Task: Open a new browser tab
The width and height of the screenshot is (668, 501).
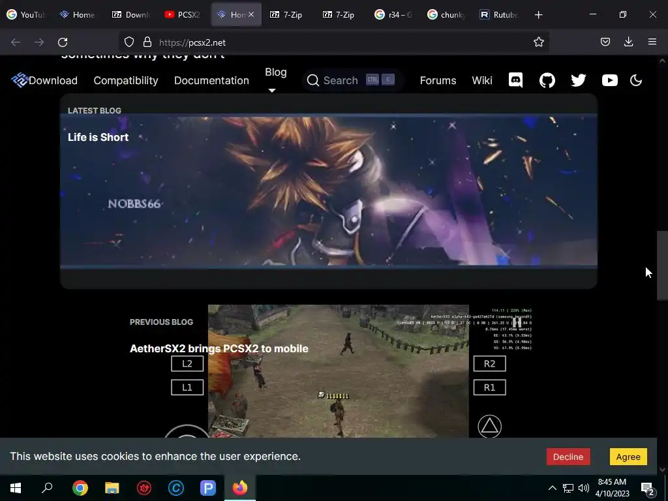Action: pos(538,15)
